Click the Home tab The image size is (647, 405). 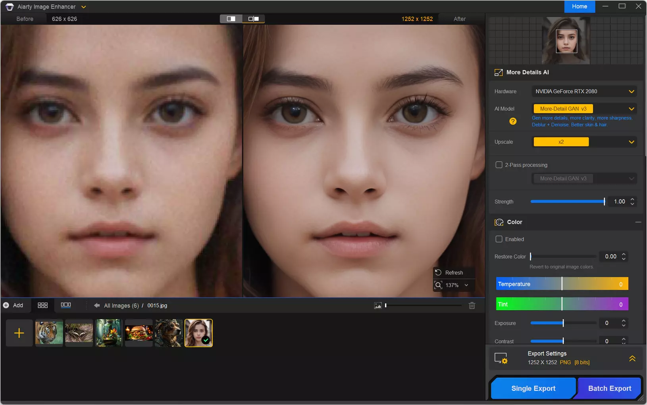(579, 6)
